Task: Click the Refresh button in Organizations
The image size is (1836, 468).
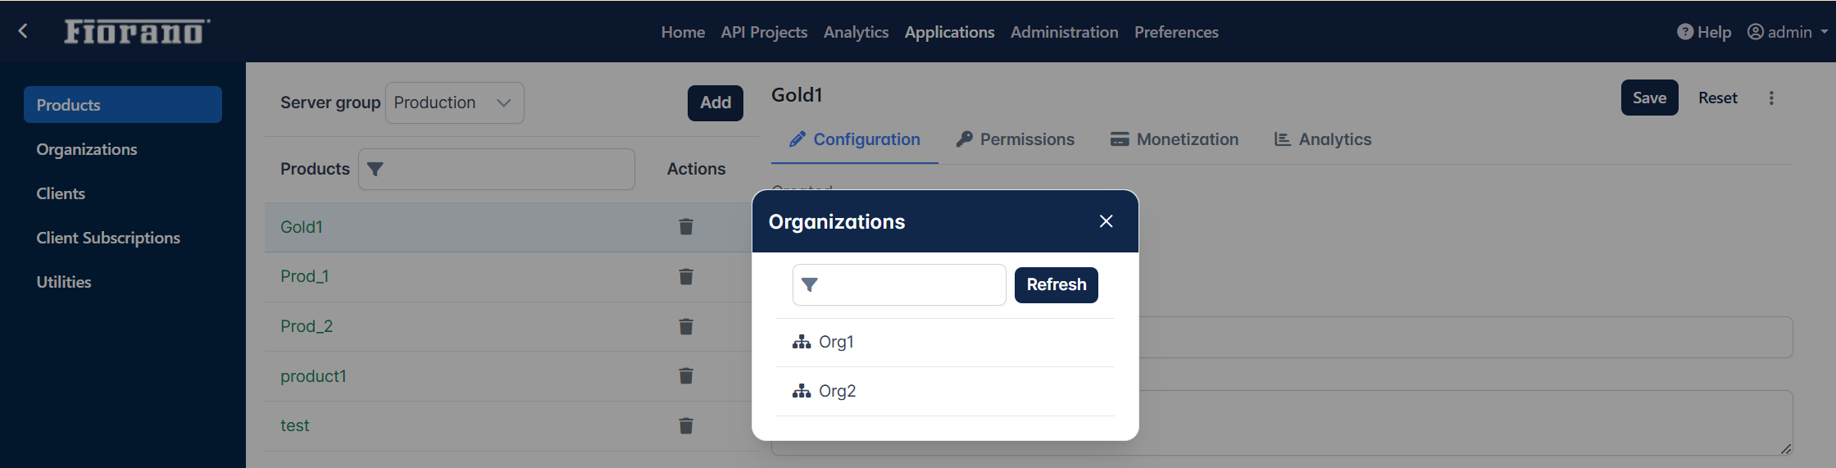Action: pos(1057,285)
